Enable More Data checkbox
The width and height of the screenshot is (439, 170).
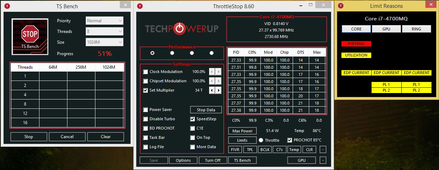193,147
